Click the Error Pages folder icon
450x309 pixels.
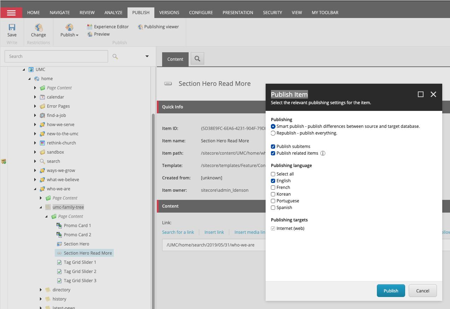42,106
